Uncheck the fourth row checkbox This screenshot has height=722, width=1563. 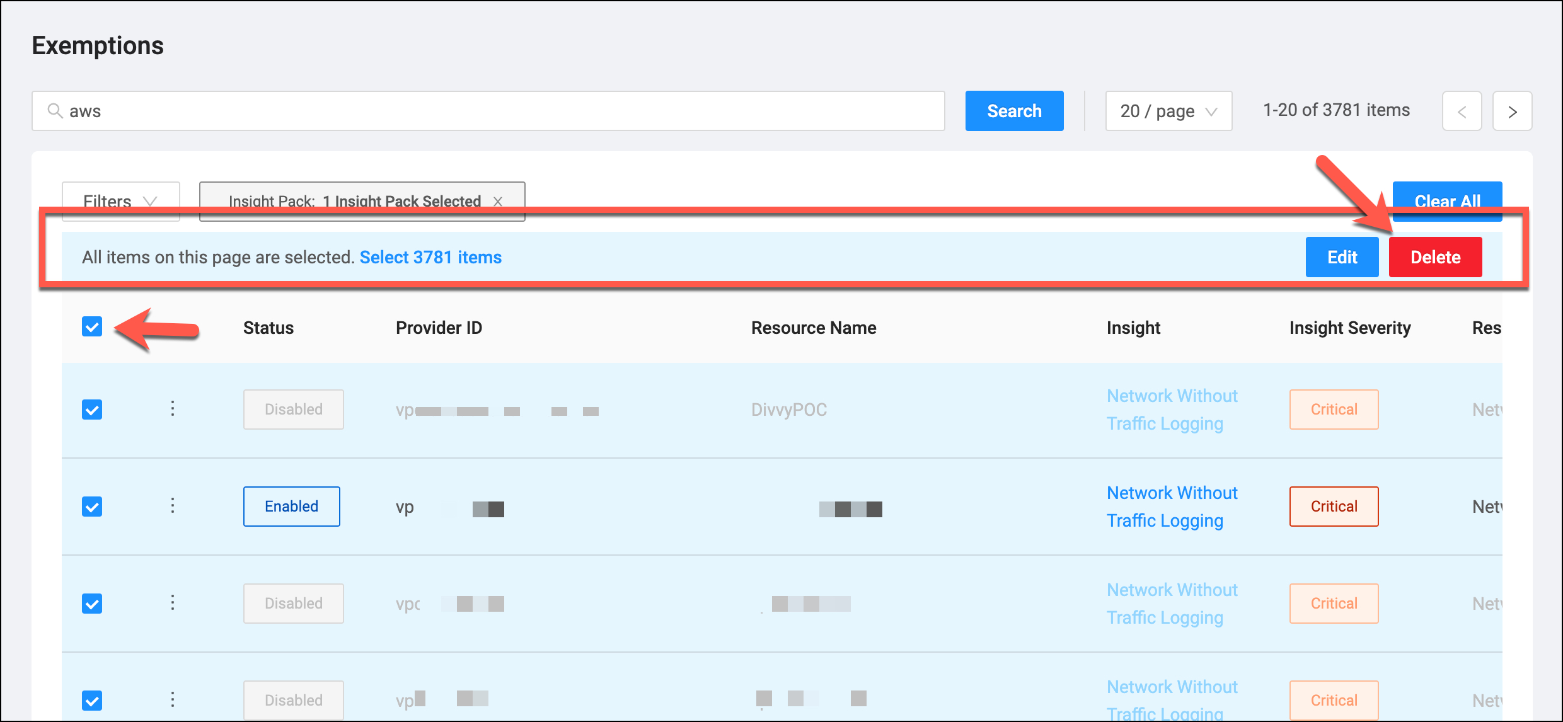click(92, 701)
